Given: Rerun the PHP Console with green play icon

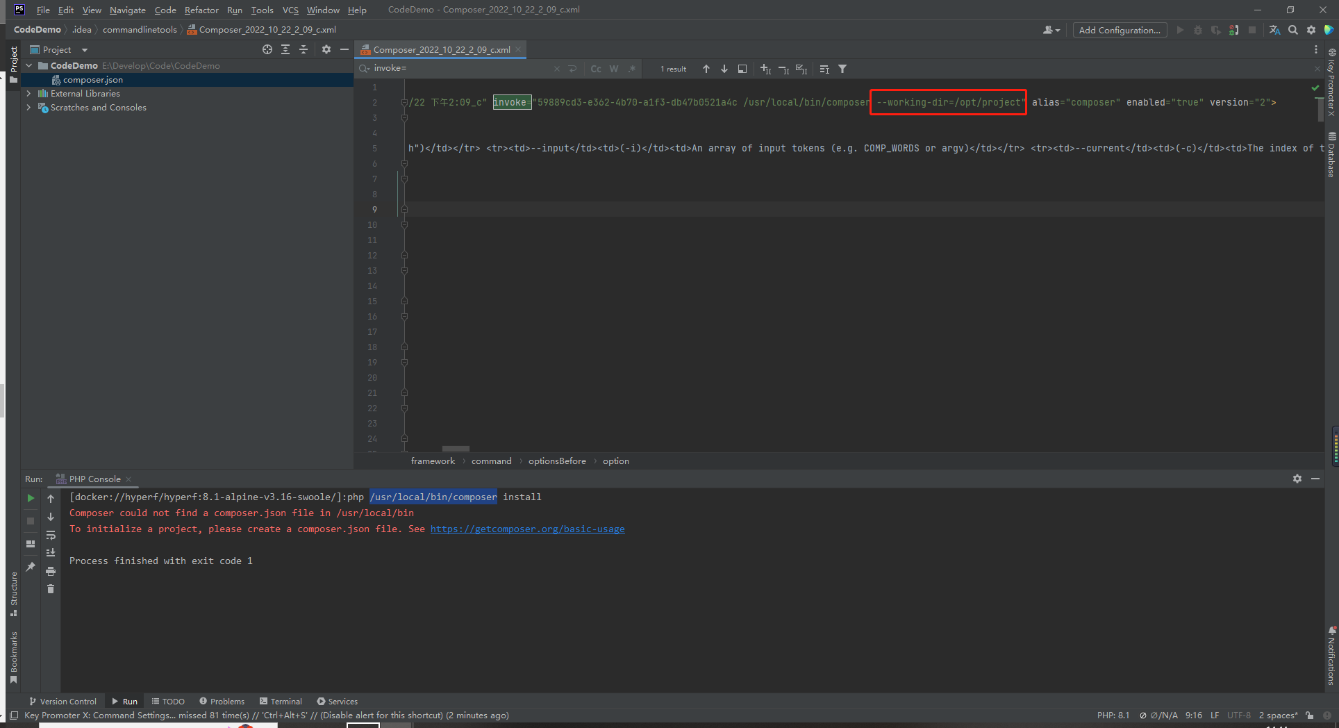Looking at the screenshot, I should click(31, 498).
